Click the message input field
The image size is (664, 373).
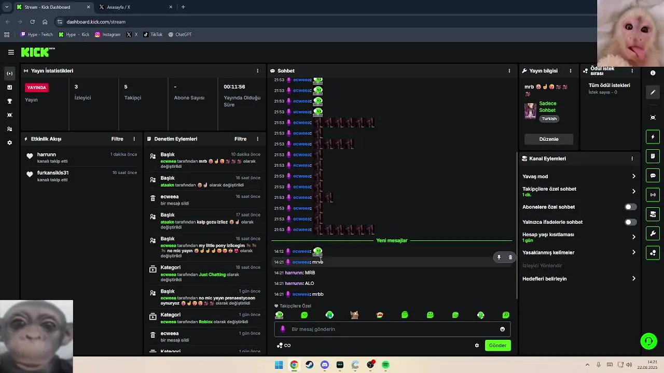[392, 329]
